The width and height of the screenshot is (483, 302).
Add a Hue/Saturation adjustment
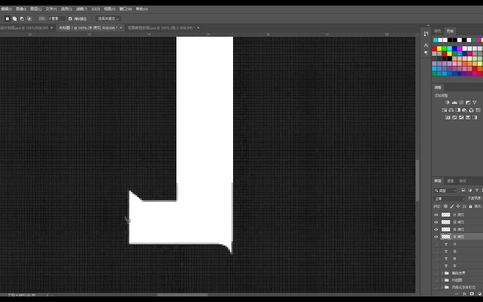(x=444, y=110)
